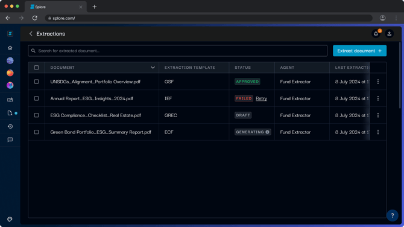Click the 8 July 2024 date in the Annual Report row
The width and height of the screenshot is (404, 227).
(x=352, y=98)
